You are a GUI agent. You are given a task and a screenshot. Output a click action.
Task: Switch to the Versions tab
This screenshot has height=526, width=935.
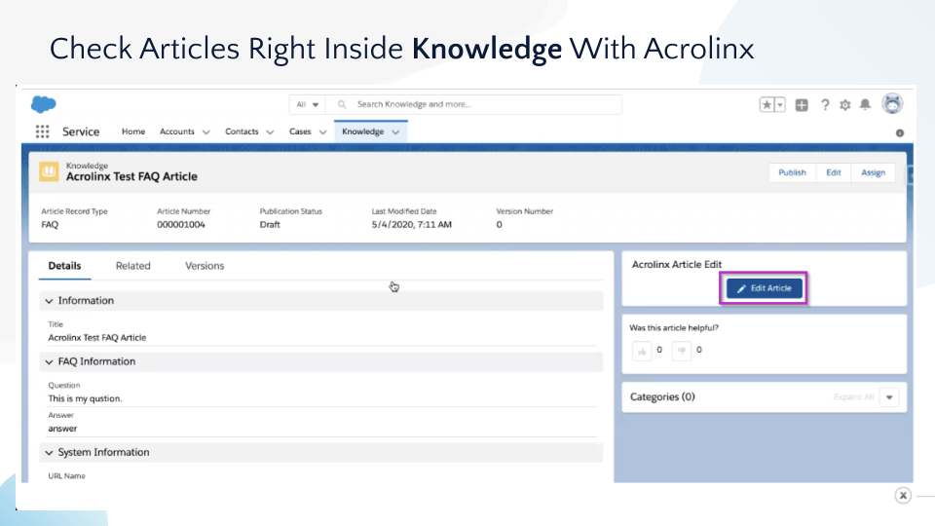coord(205,266)
